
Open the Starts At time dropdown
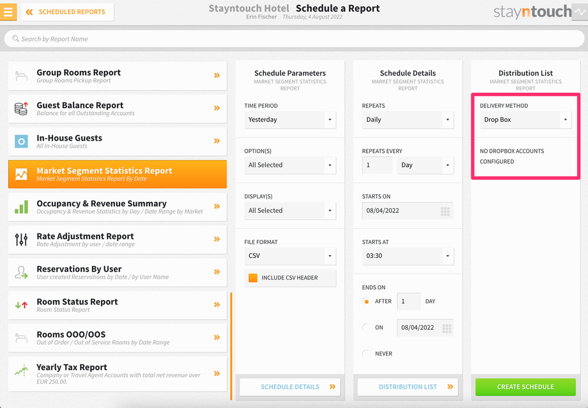(408, 256)
